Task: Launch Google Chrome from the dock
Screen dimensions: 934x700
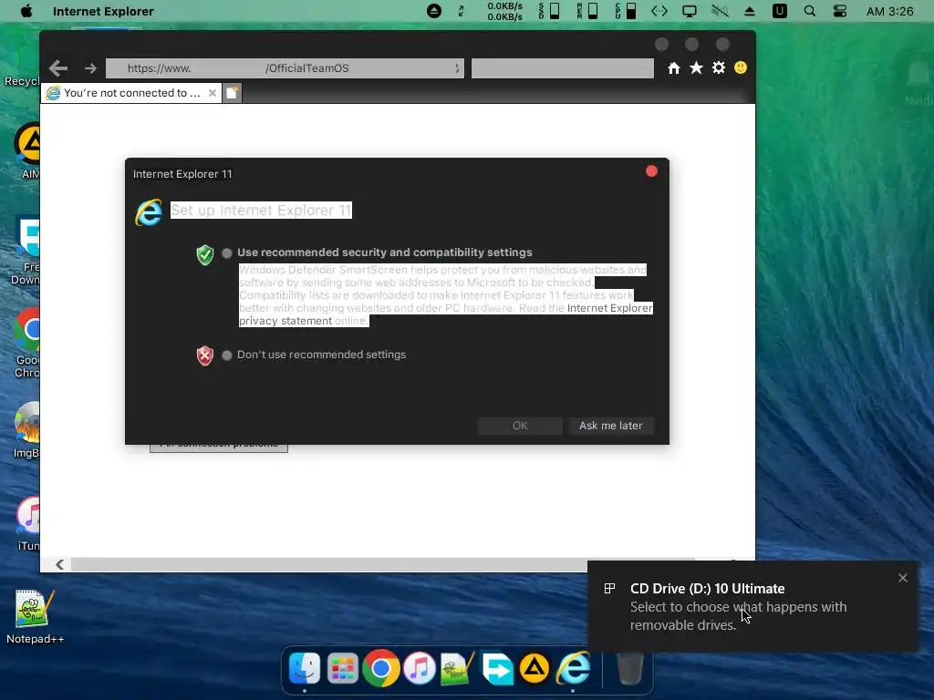Action: [381, 668]
